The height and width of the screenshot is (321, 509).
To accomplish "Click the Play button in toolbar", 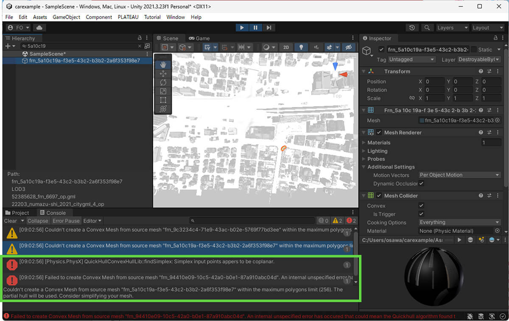I will [242, 27].
